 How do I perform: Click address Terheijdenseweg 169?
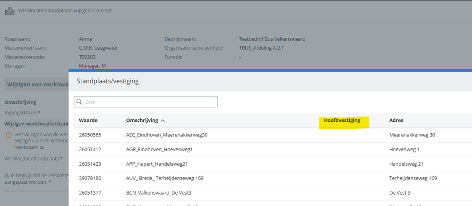(x=413, y=178)
